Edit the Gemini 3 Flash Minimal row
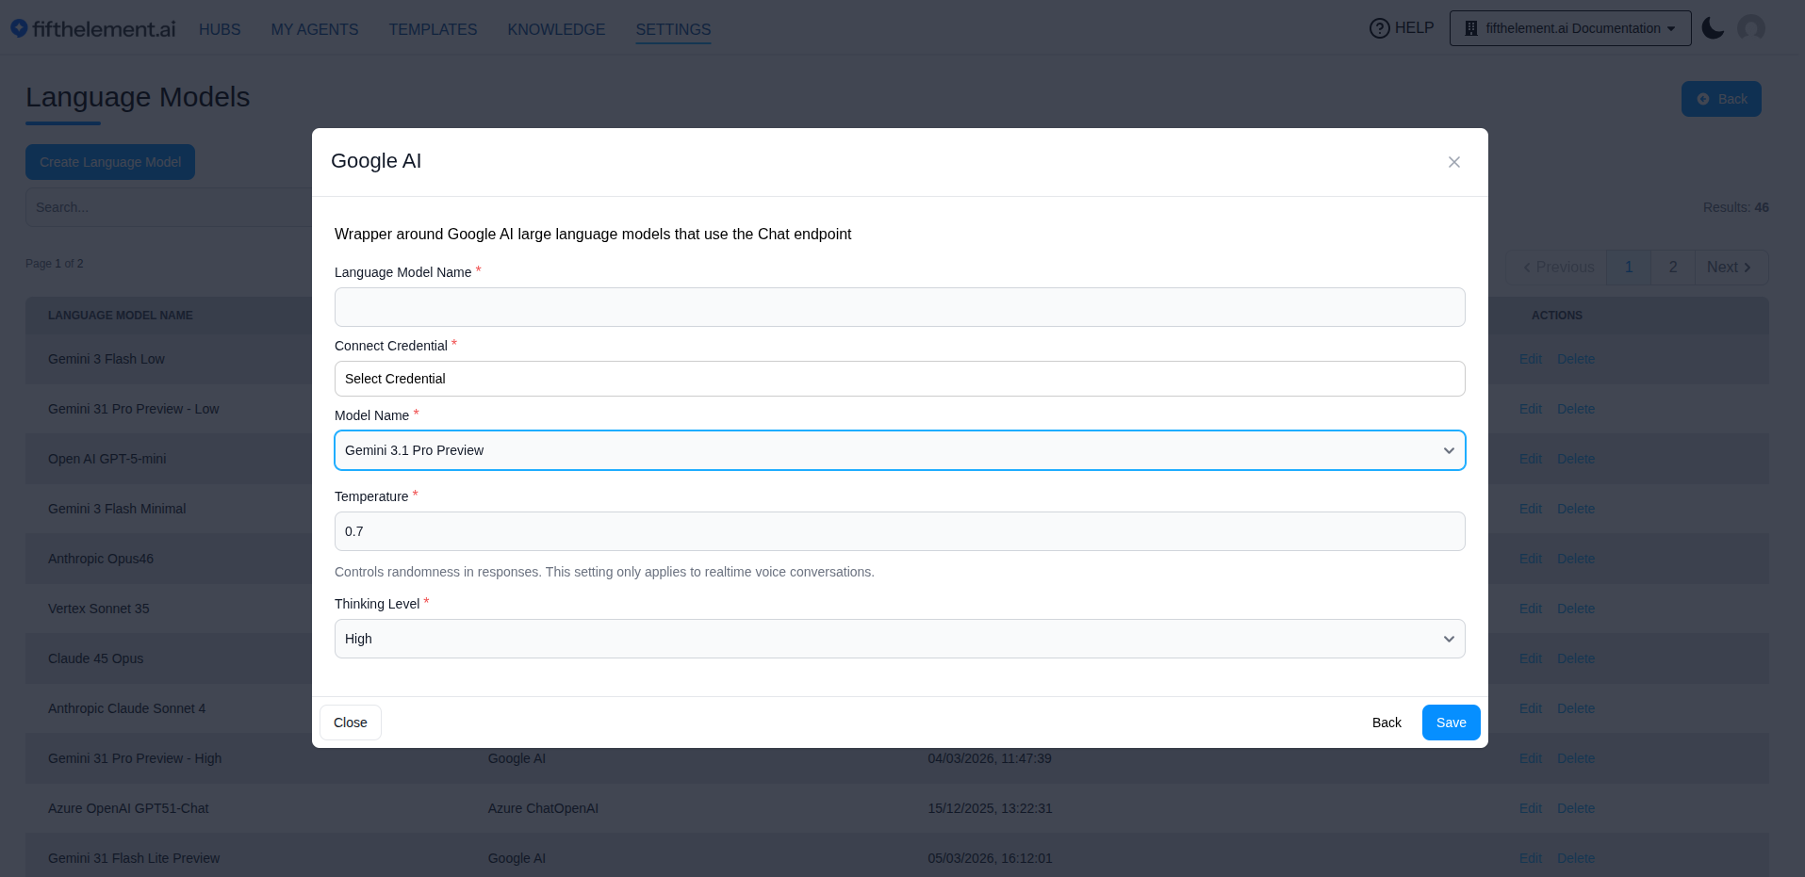 point(1530,509)
